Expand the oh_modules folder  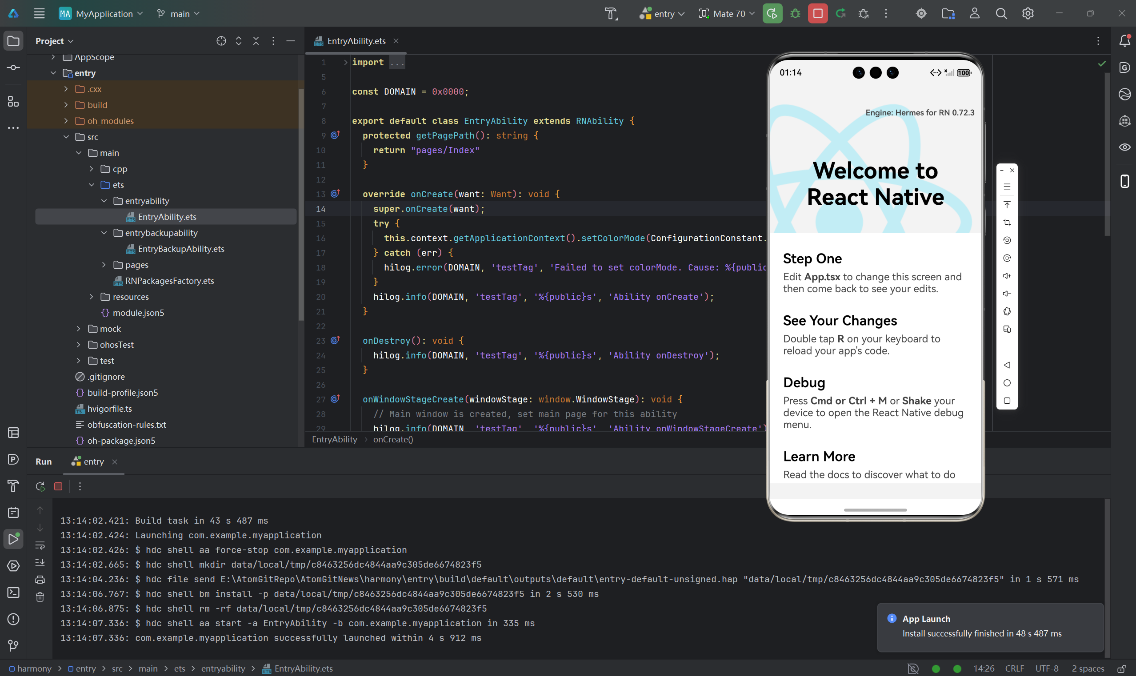tap(66, 121)
